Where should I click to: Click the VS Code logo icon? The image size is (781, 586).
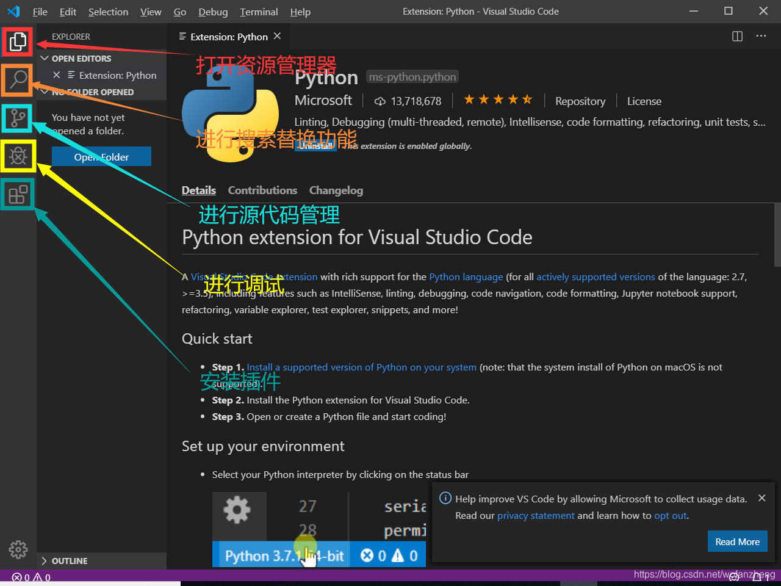[x=13, y=11]
